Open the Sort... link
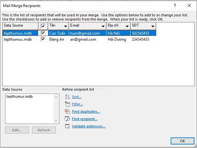 pos(77,97)
